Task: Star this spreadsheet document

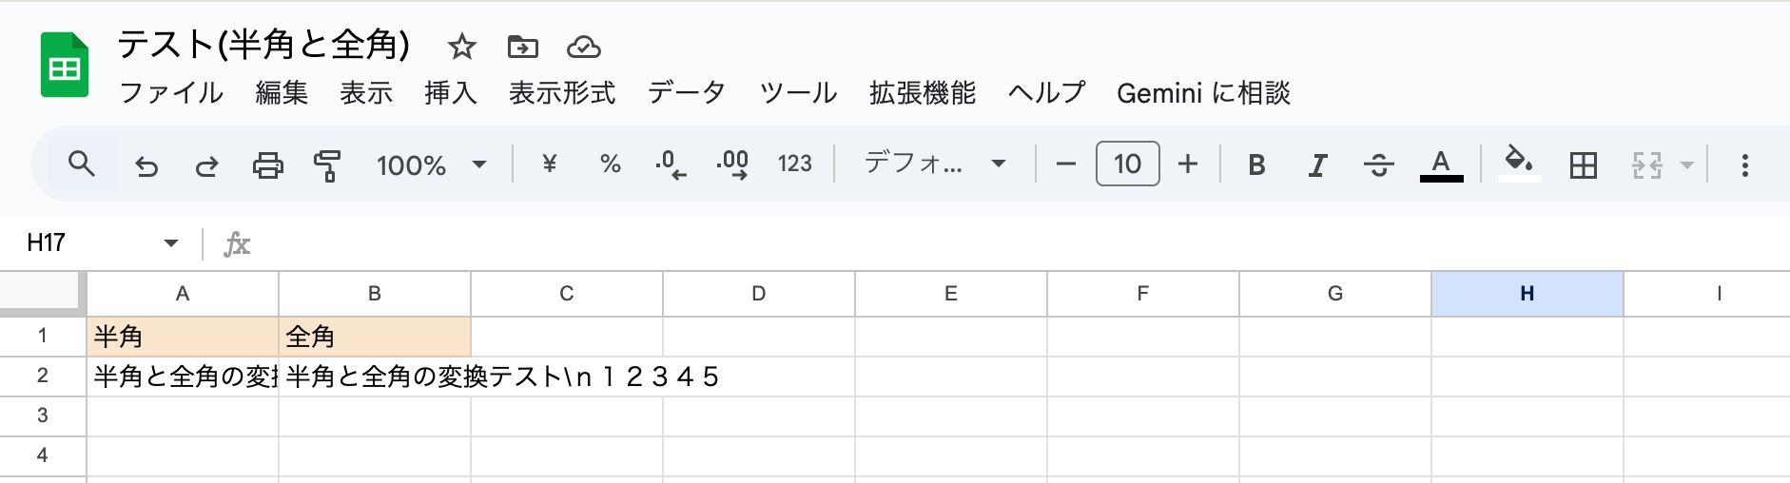Action: click(x=461, y=46)
